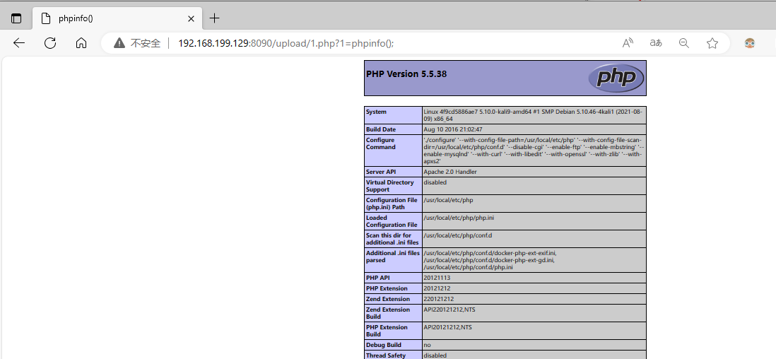Click the 不安全 security label

tap(146, 43)
